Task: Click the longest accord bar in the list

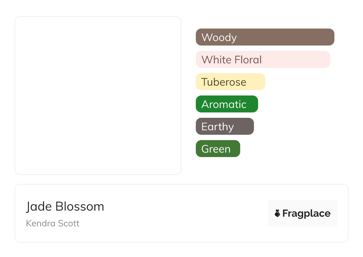Action: tap(265, 37)
